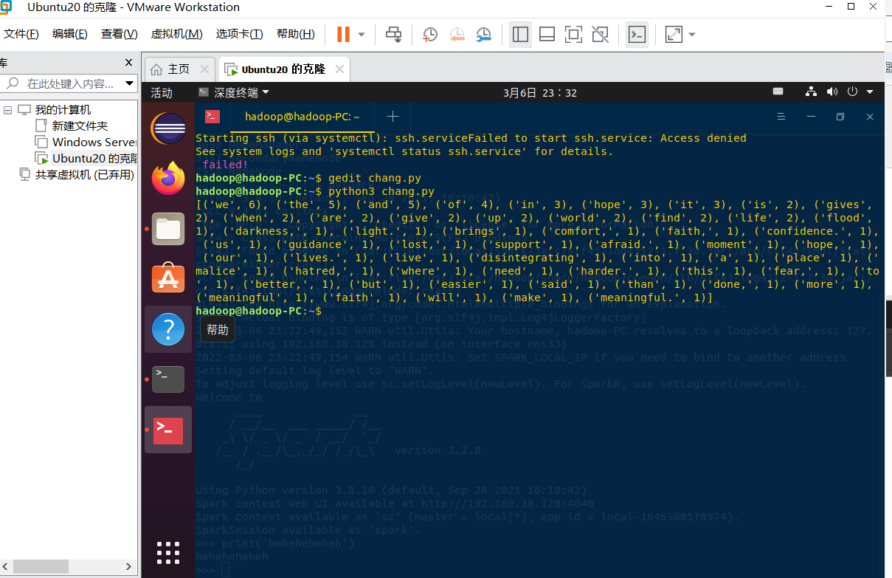Toggle the thumbnail bar view

(547, 34)
